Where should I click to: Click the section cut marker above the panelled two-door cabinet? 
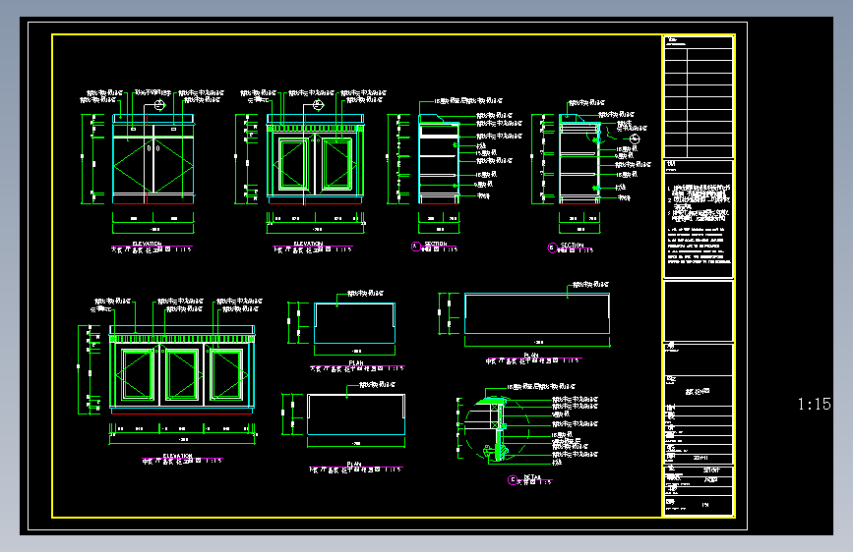click(x=318, y=105)
